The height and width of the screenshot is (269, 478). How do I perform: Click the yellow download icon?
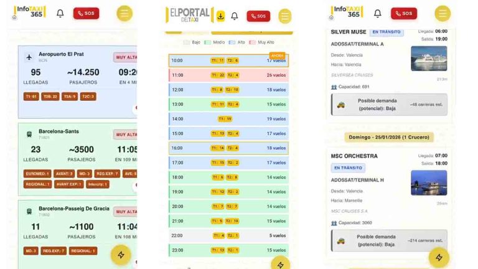click(x=220, y=16)
